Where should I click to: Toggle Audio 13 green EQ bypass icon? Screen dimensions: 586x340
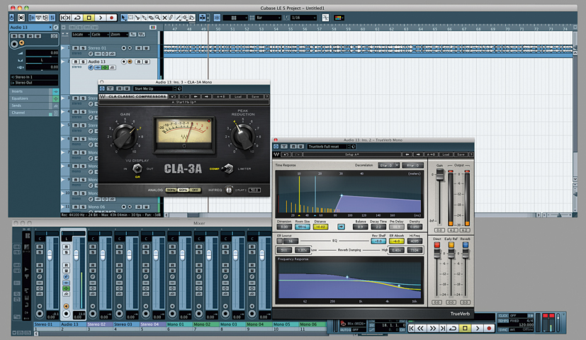tap(106, 67)
